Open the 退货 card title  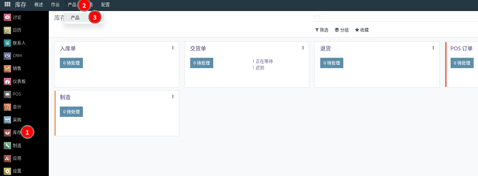point(326,49)
